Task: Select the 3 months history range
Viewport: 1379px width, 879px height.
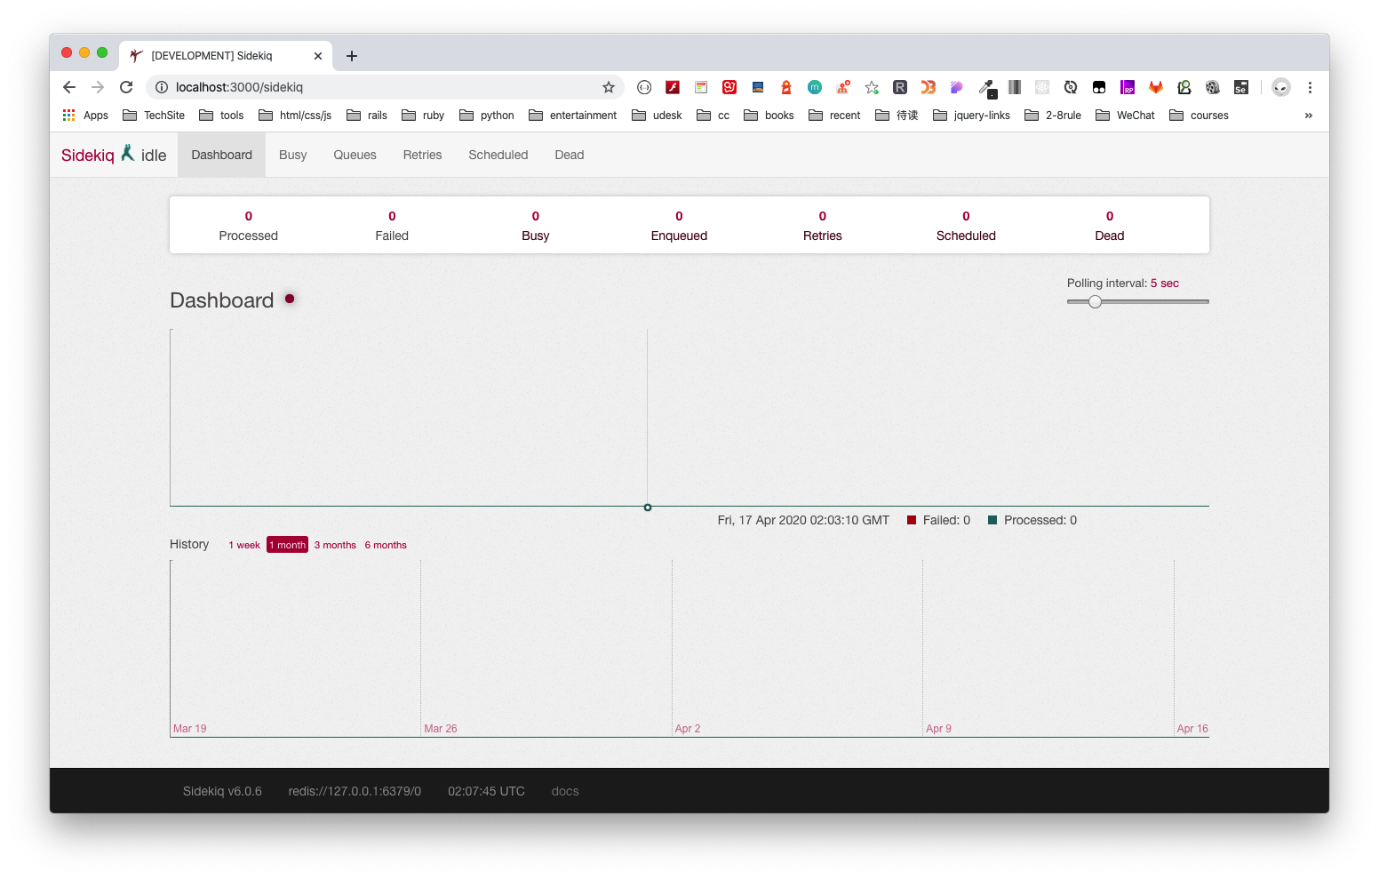Action: click(335, 544)
